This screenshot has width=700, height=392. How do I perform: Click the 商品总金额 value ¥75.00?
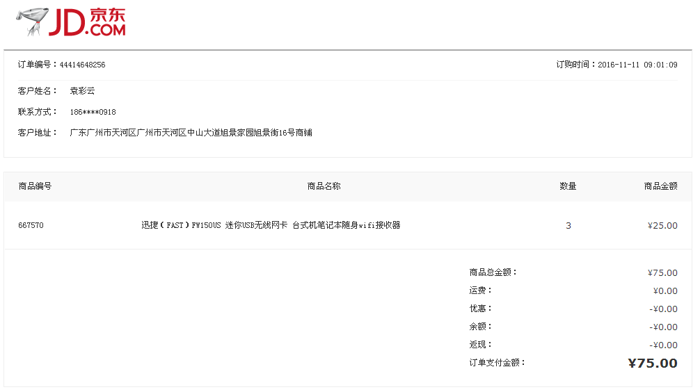[662, 272]
